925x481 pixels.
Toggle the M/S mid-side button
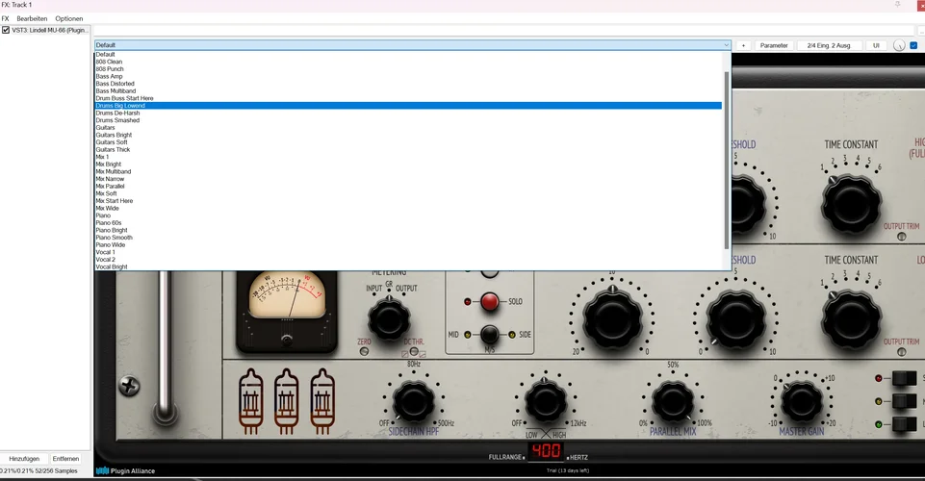tap(490, 334)
